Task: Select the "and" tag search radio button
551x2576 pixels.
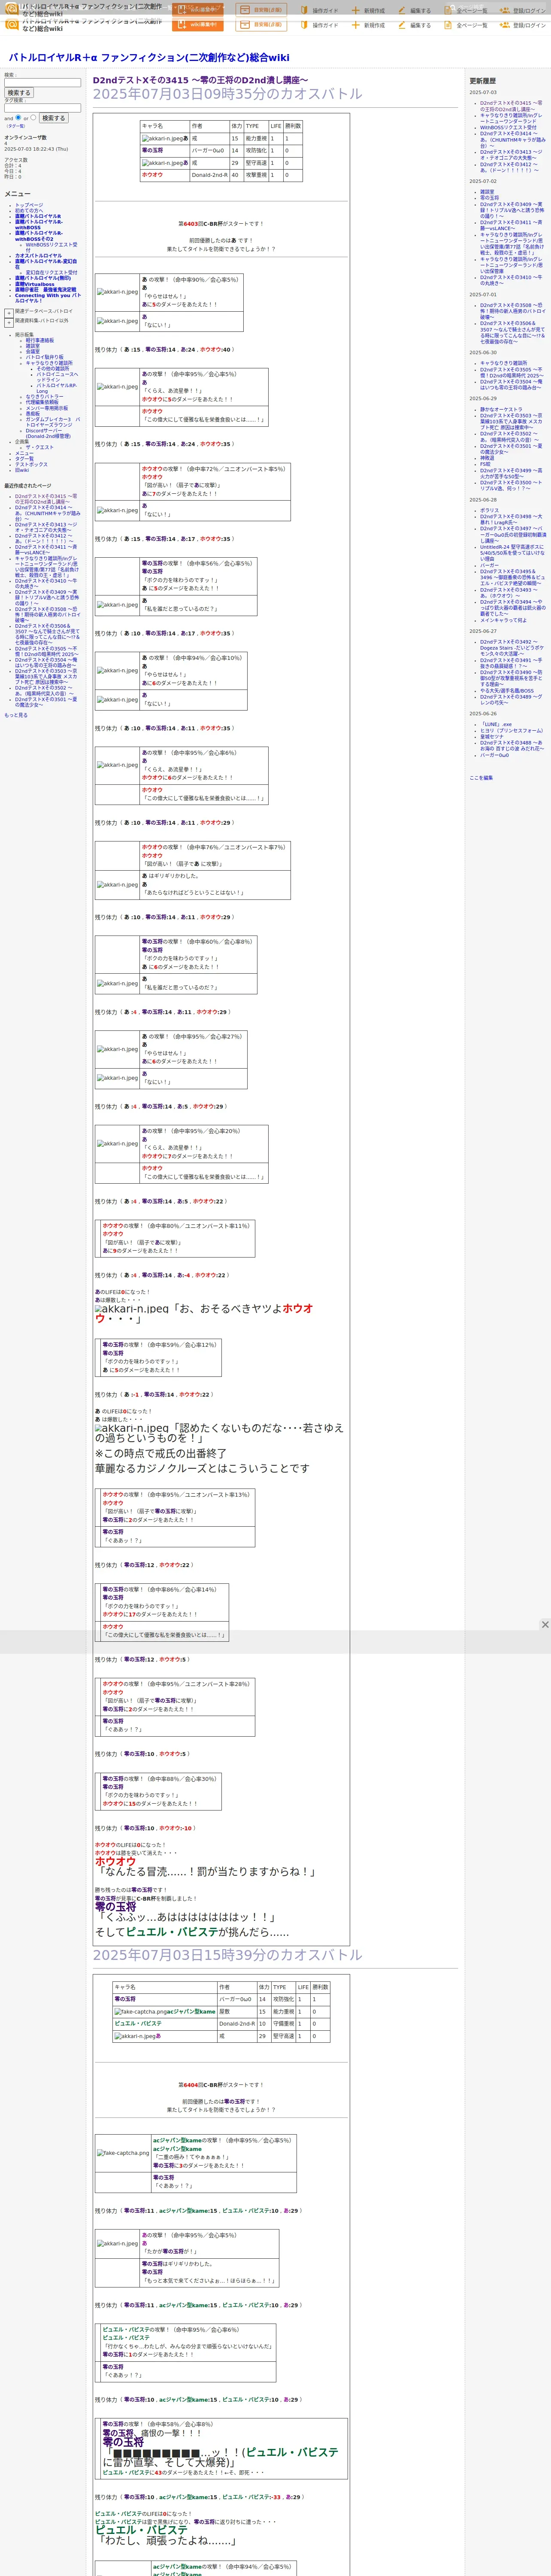Action: tap(18, 117)
